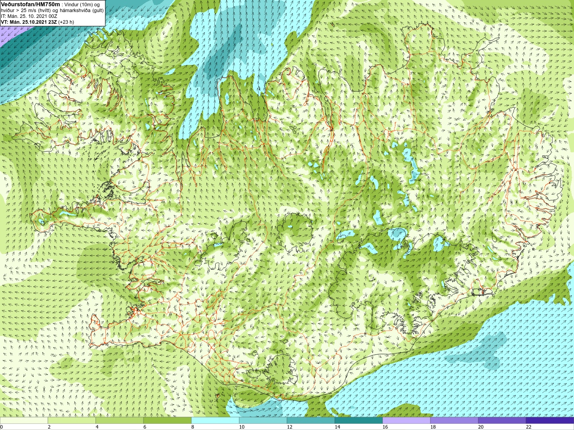Click the "4" label on the wind scale
Viewport: 574px width, 430px height.
(97, 427)
